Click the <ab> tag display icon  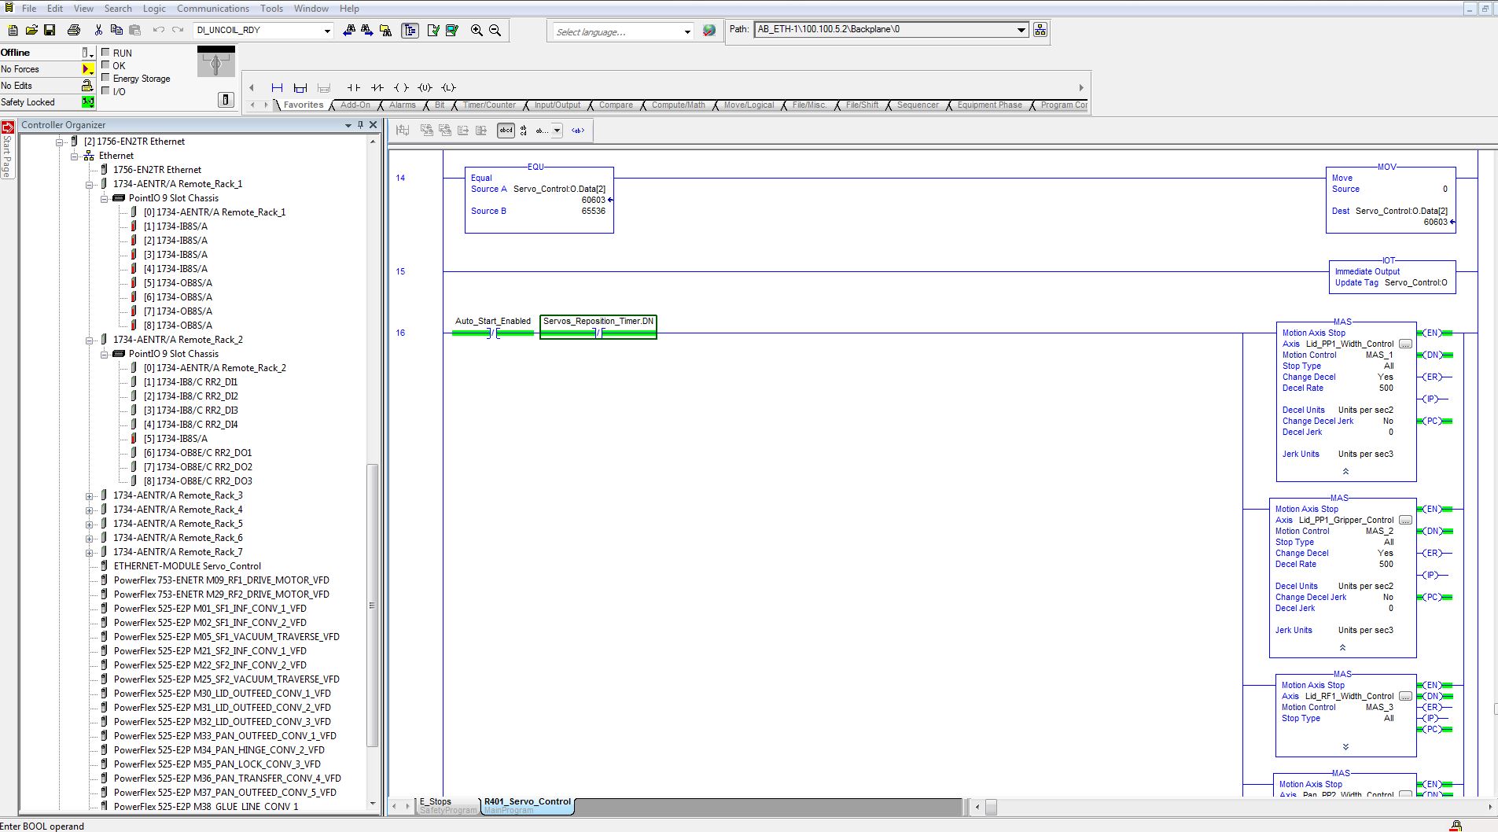point(578,131)
